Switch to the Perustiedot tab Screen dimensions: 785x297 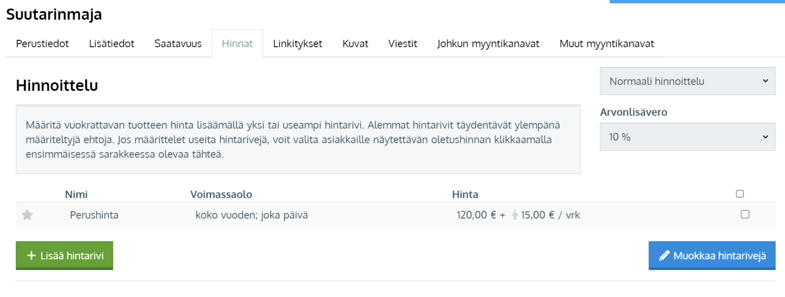(x=42, y=44)
